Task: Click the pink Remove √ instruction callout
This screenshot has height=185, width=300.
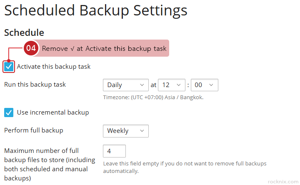Action: [104, 48]
